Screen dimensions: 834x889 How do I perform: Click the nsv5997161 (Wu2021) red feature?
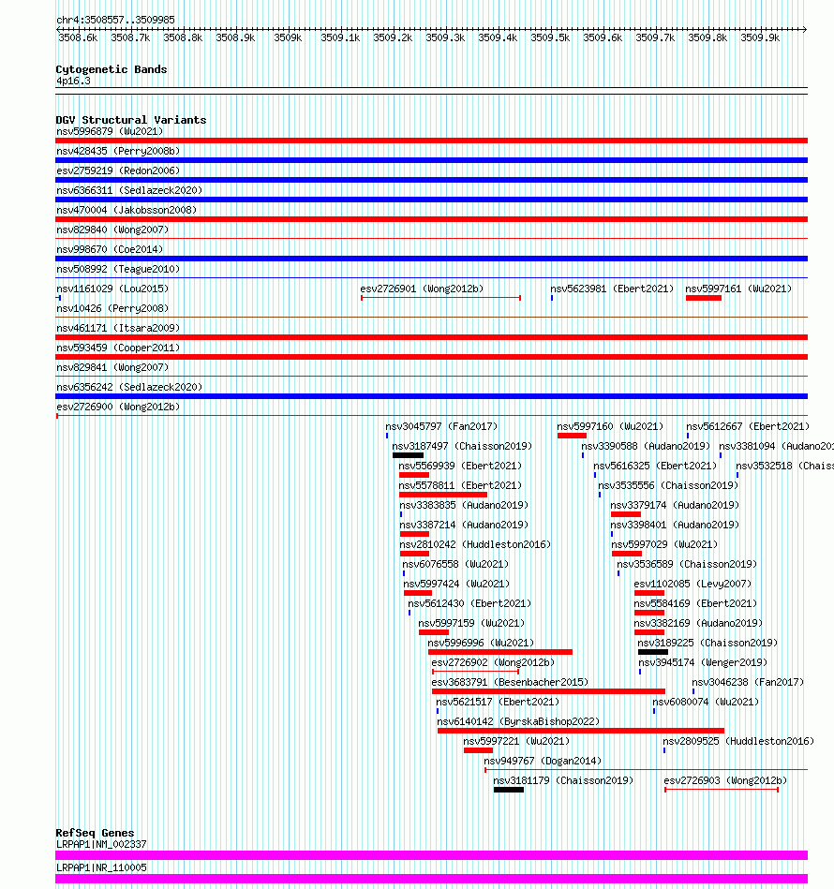pyautogui.click(x=704, y=298)
